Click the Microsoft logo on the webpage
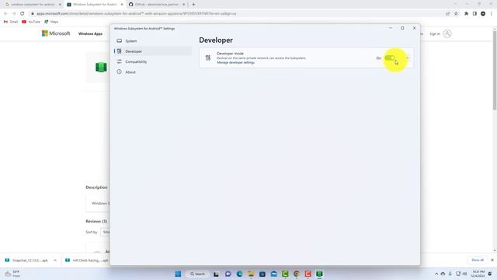The width and height of the screenshot is (497, 280). tap(56, 33)
